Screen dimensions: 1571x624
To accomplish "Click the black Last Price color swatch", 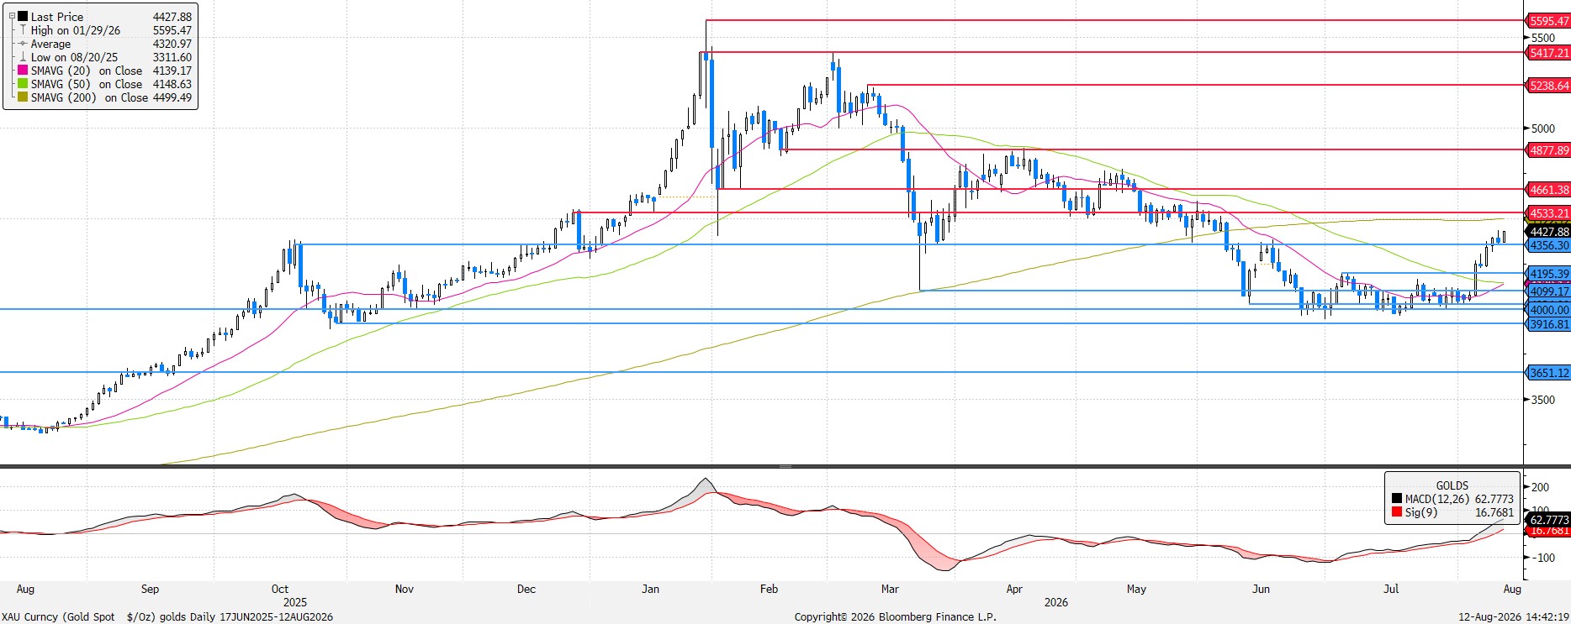I will (x=24, y=17).
